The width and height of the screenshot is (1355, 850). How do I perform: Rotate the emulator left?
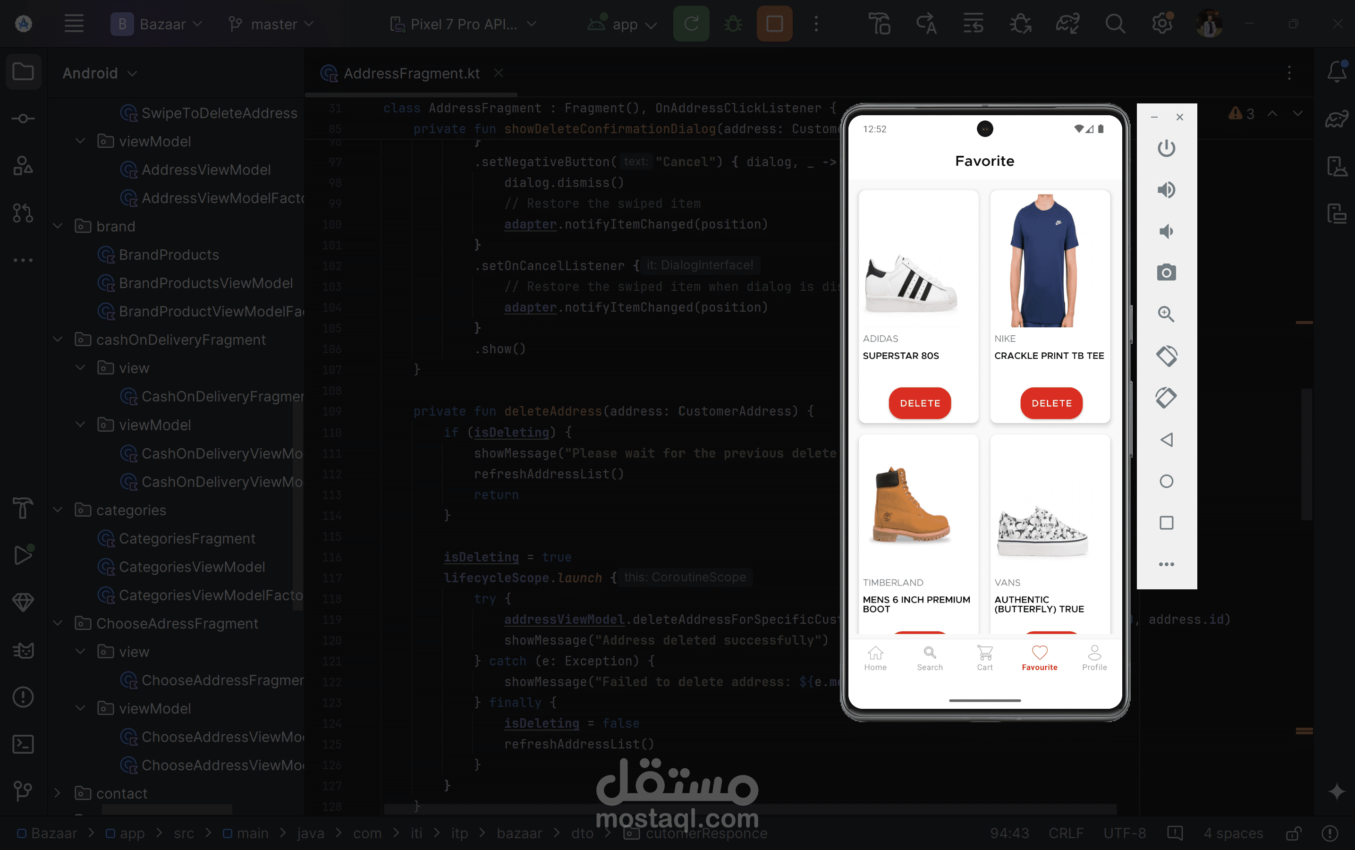[x=1166, y=356]
